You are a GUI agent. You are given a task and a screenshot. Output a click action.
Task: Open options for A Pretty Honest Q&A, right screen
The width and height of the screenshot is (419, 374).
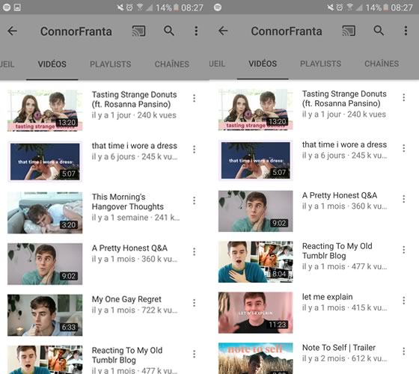click(404, 199)
